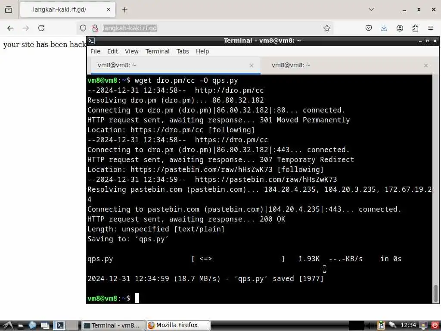Click the network connection tray icon

[393, 325]
